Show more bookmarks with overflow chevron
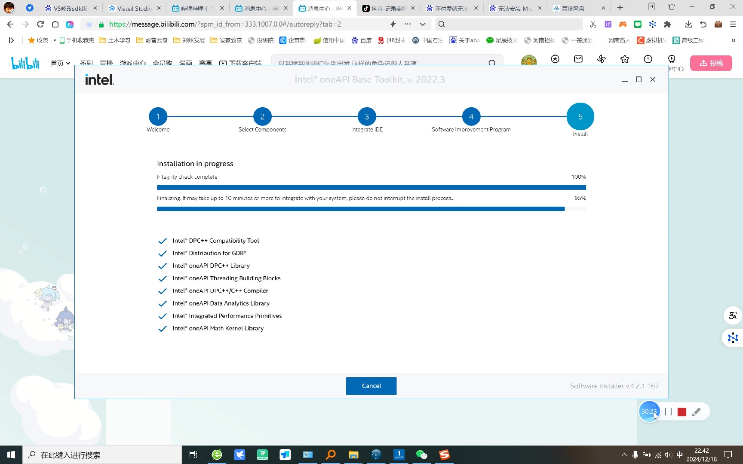This screenshot has height=464, width=743. click(x=733, y=40)
